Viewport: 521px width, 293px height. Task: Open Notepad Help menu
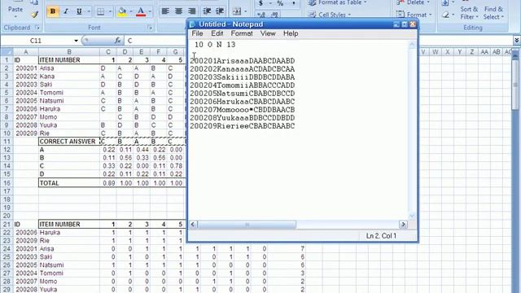click(x=291, y=33)
